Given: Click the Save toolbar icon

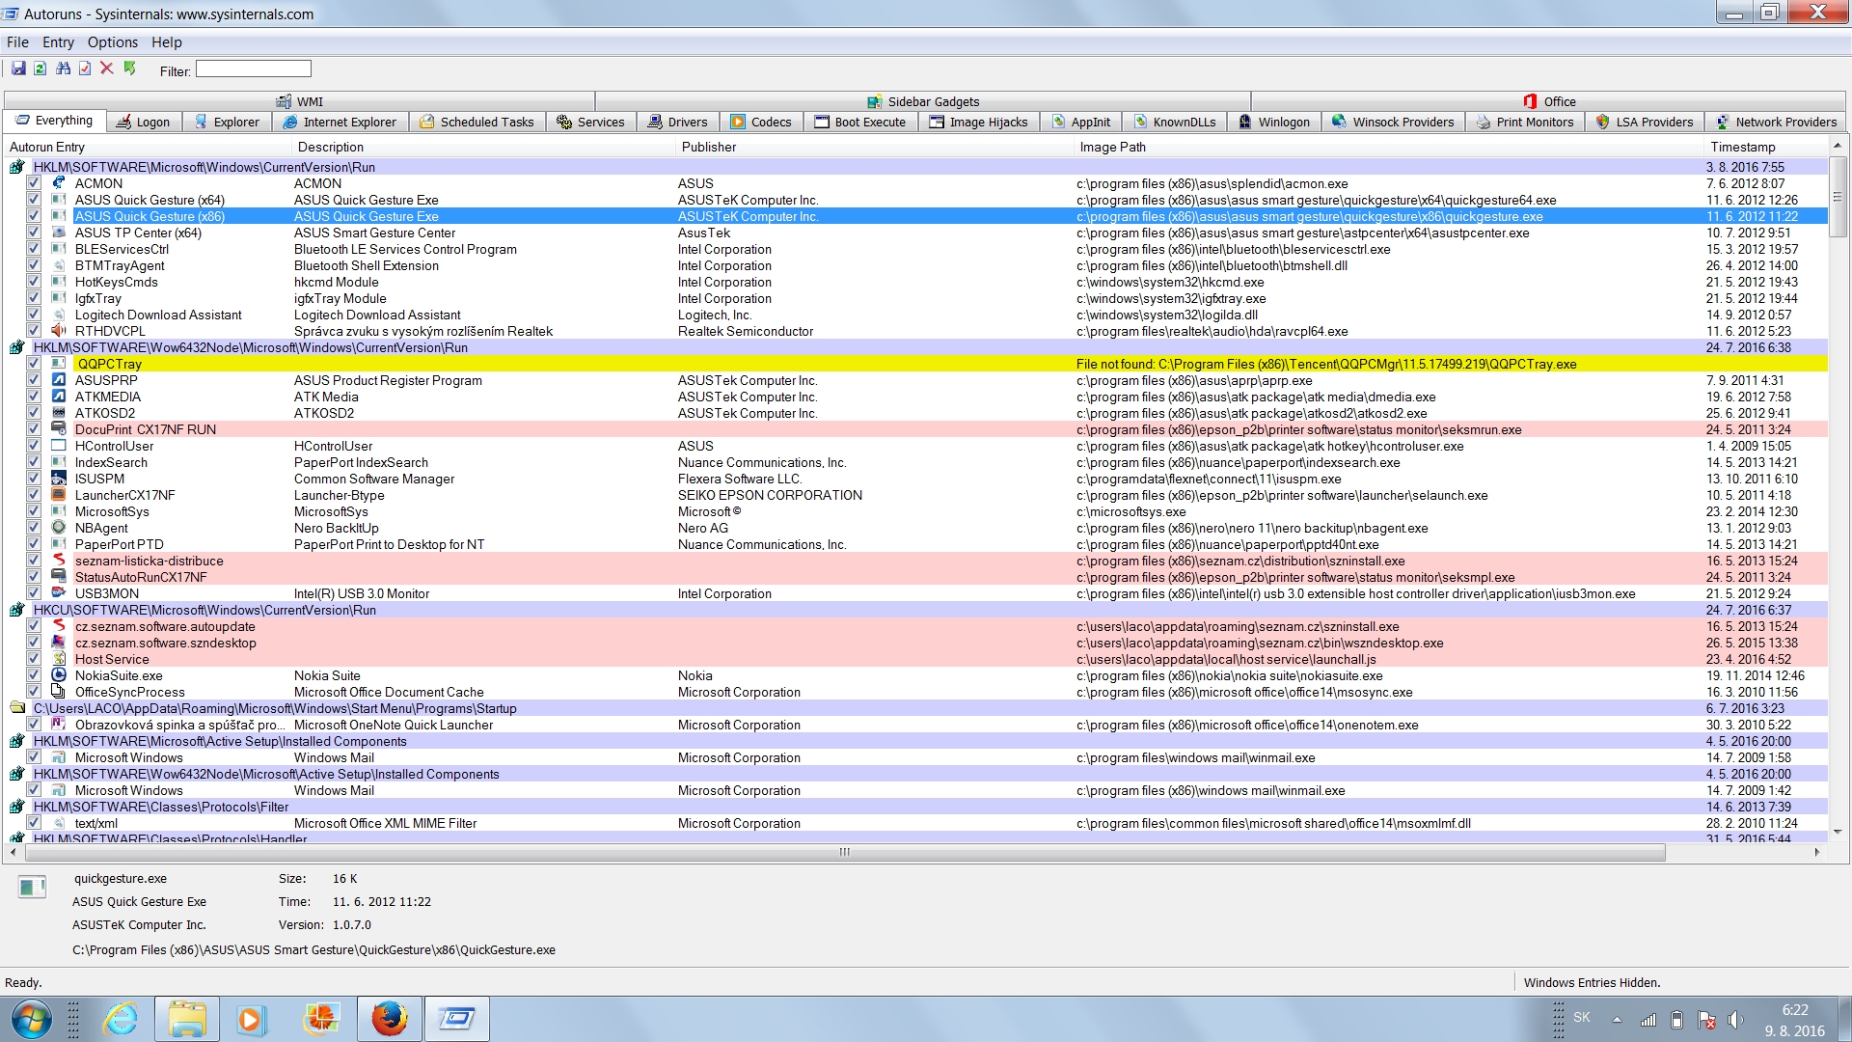Looking at the screenshot, I should (18, 69).
